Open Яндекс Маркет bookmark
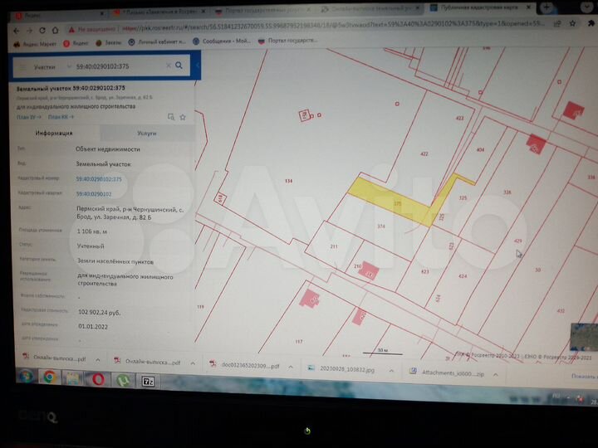 pyautogui.click(x=35, y=44)
